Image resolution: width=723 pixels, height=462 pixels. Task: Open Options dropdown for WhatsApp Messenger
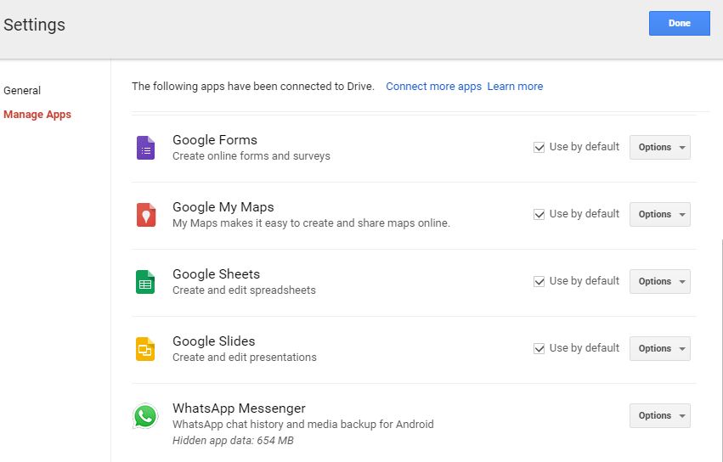[x=659, y=415]
